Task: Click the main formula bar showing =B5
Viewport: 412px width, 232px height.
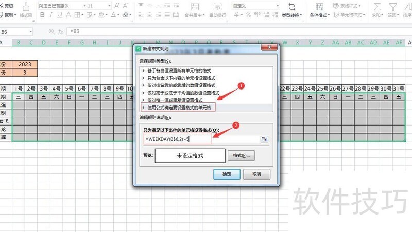Action: [x=239, y=31]
